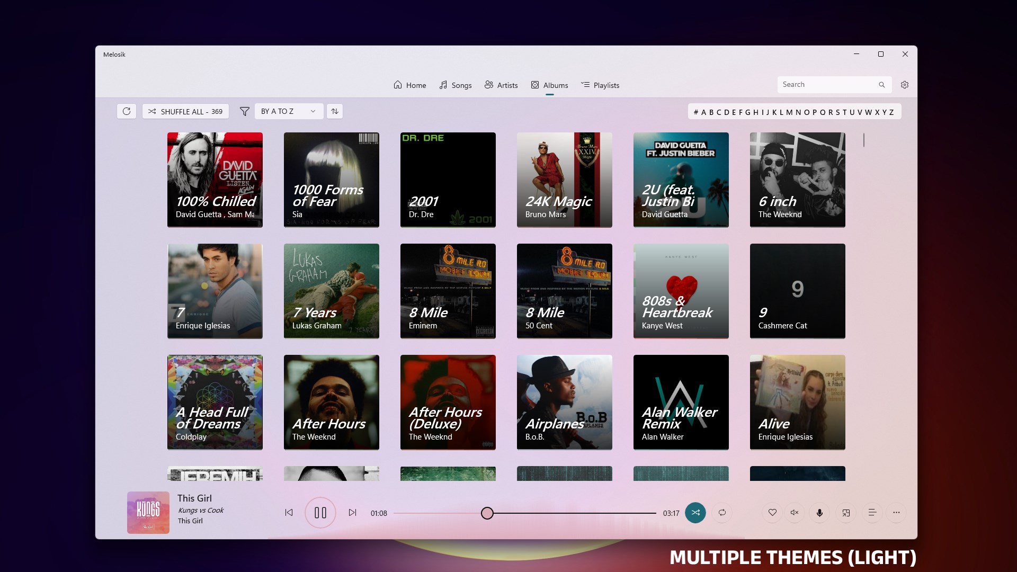Open more options ellipsis menu

click(896, 513)
